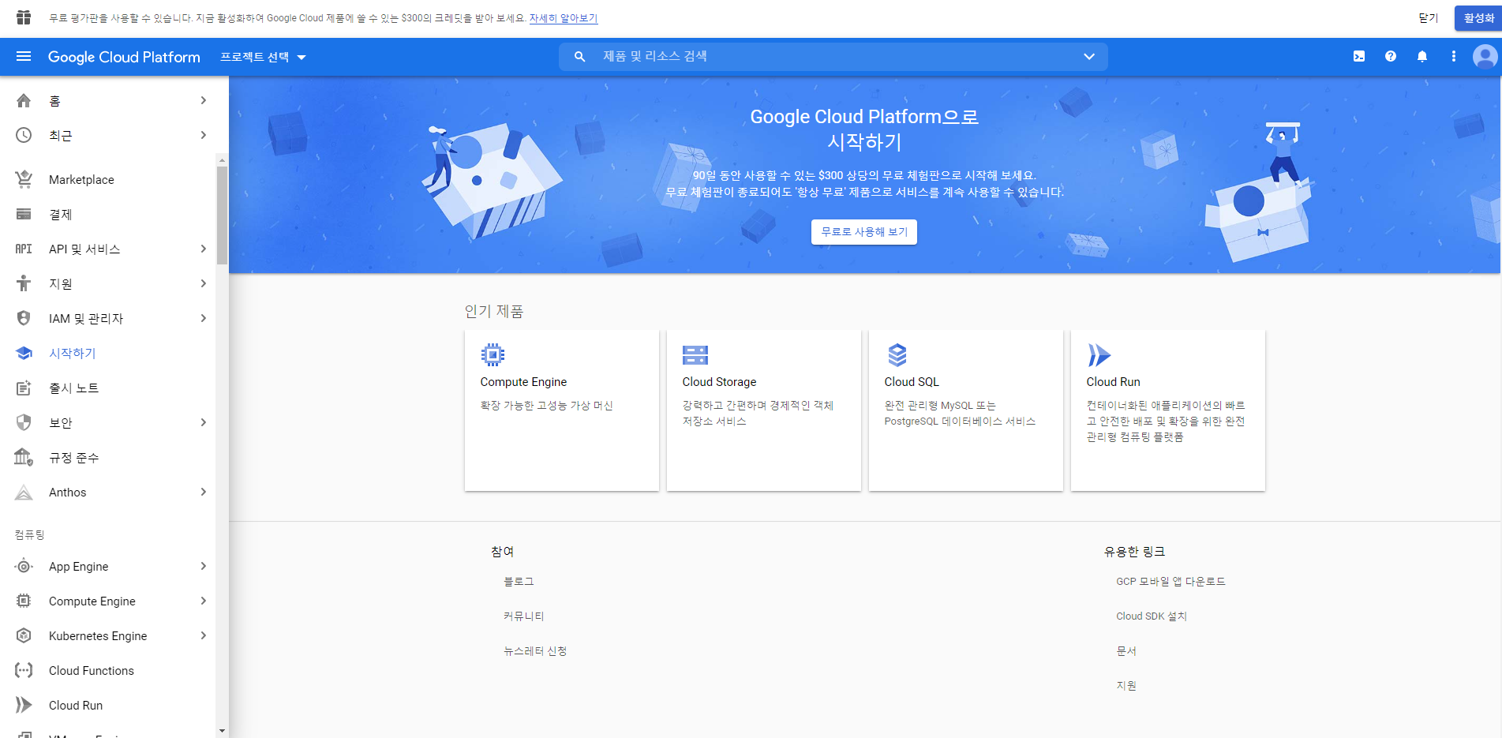Open the hamburger navigation menu
Screen dimensions: 1502x738
click(x=24, y=57)
